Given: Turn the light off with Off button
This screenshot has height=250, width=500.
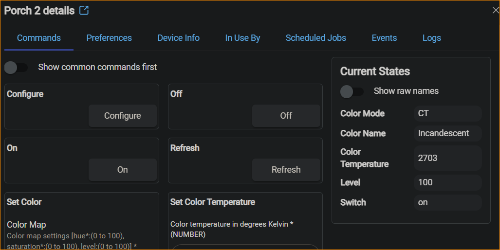Looking at the screenshot, I should (286, 116).
